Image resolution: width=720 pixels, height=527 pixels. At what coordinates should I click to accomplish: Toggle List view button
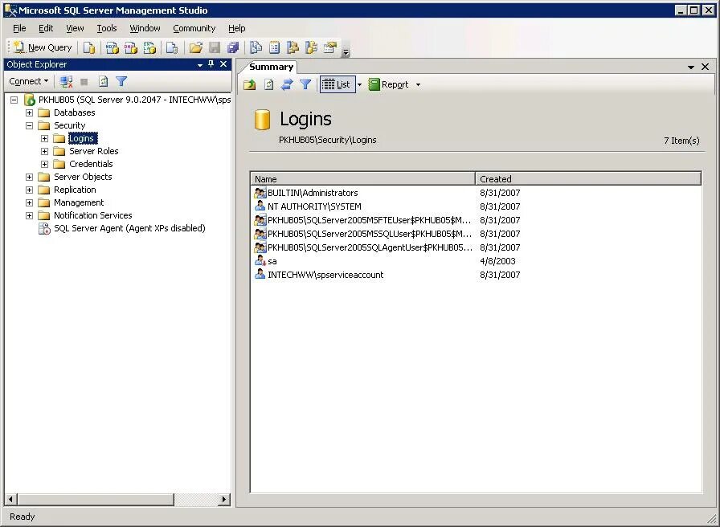pos(337,84)
